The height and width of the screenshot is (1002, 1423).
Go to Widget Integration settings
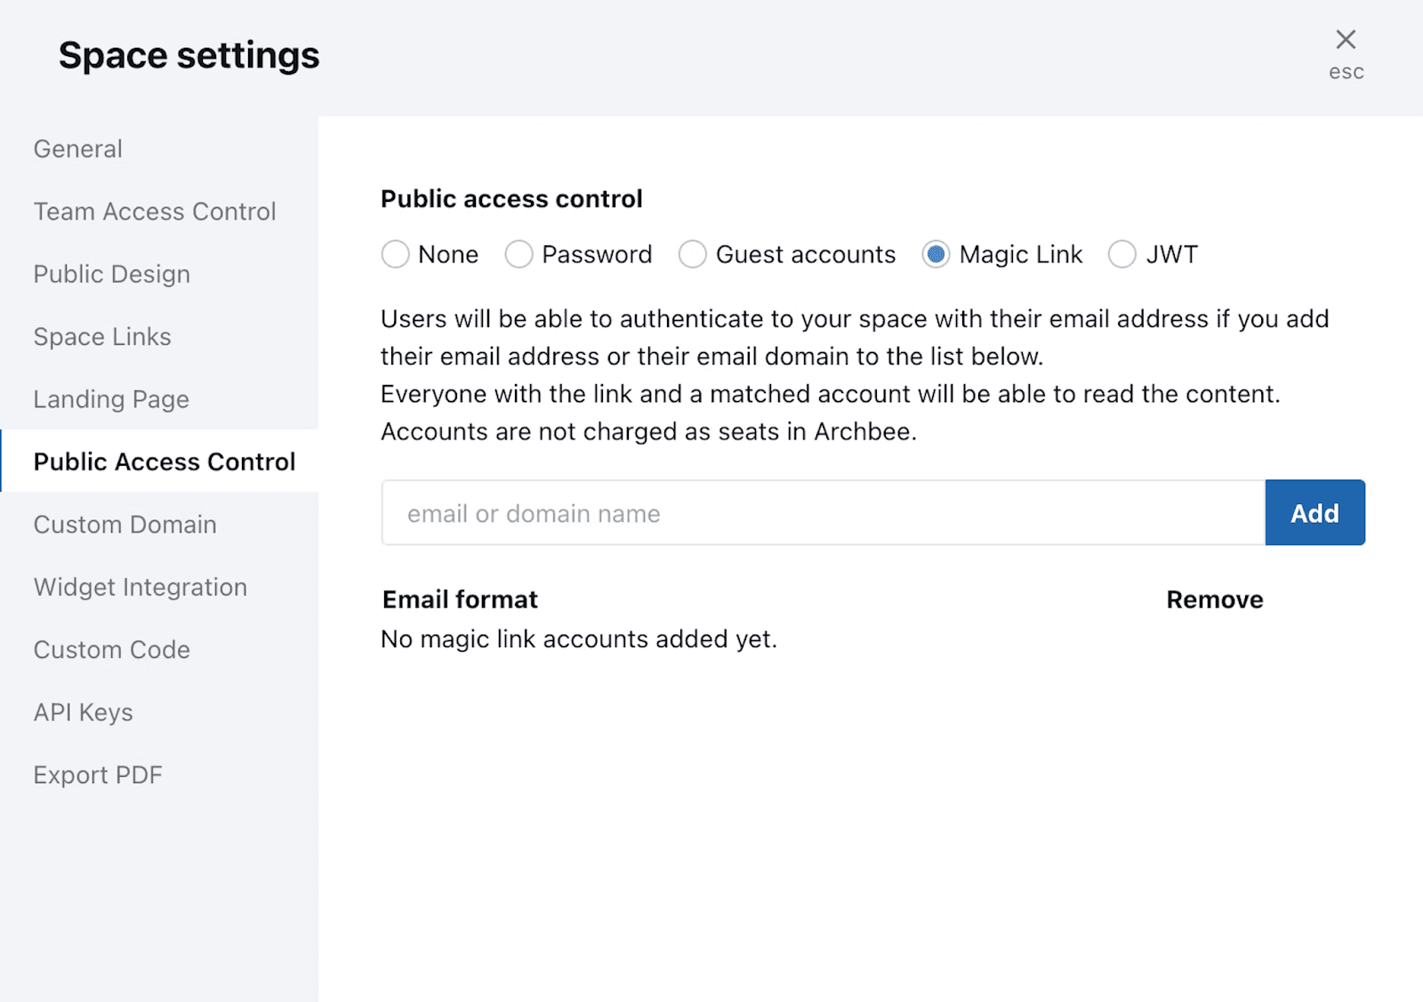coord(141,587)
